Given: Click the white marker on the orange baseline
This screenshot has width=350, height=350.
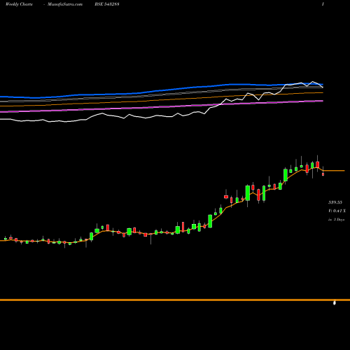Looking at the screenshot, I should (335, 302).
